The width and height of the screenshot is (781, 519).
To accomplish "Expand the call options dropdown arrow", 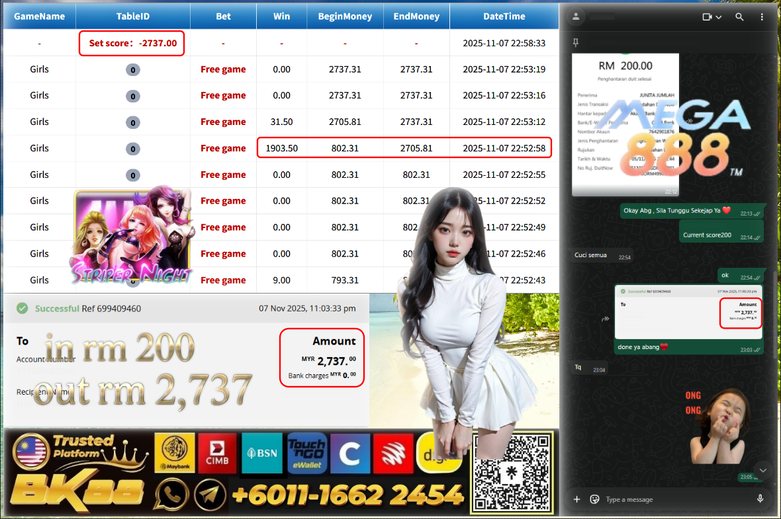I will click(x=719, y=17).
